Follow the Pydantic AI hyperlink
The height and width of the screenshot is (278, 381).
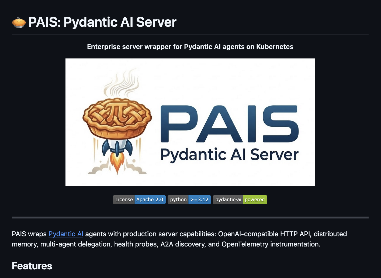(66, 234)
